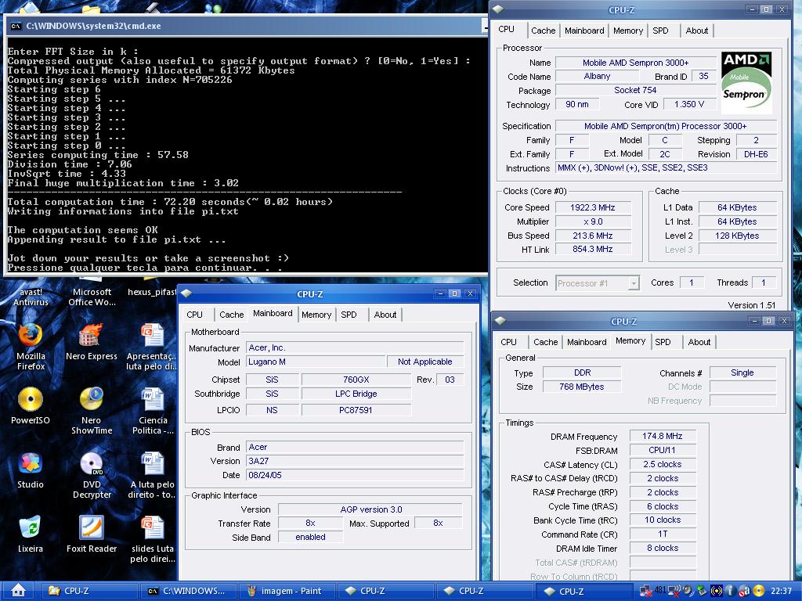The width and height of the screenshot is (802, 601).
Task: Select the PowerISO desktop icon
Action: coord(31,406)
